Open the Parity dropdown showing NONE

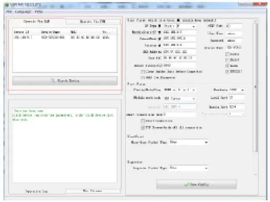(x=170, y=90)
